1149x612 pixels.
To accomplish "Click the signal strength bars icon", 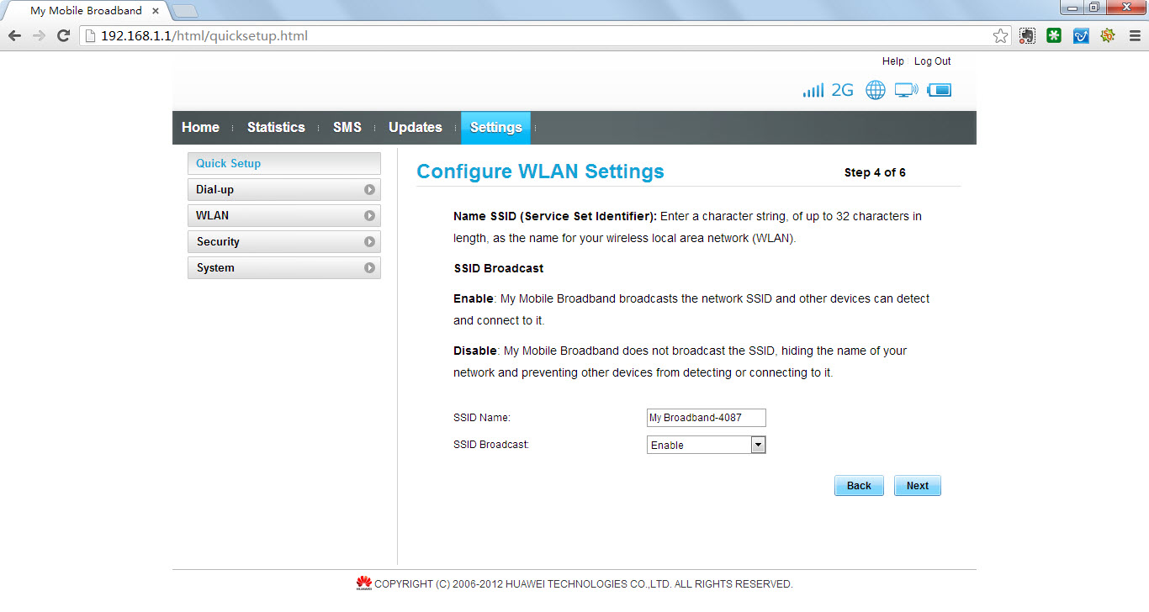I will (813, 91).
